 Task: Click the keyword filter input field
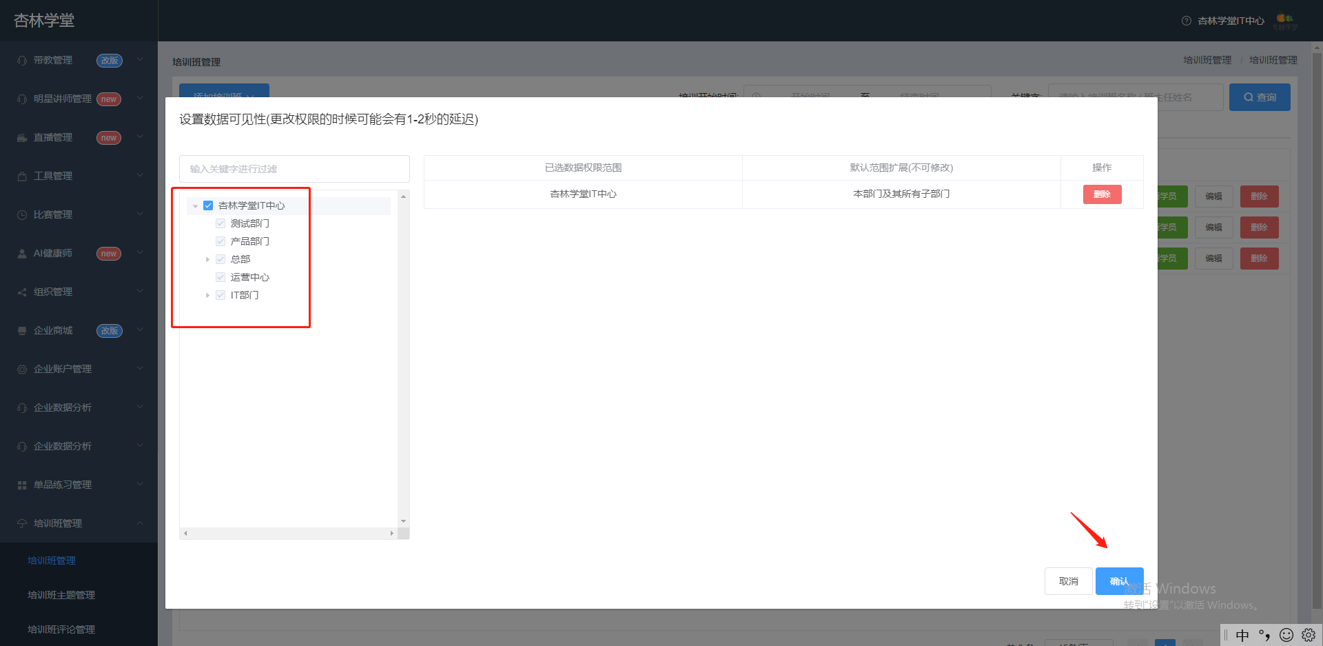pos(294,169)
